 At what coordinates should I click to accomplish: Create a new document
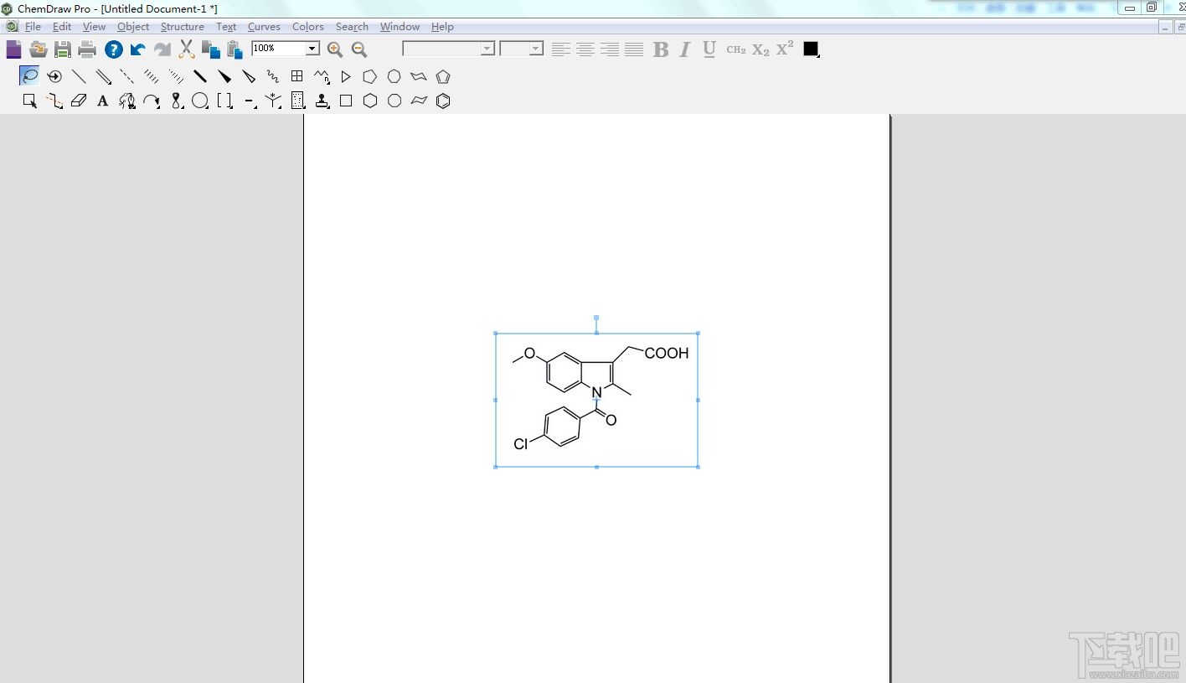14,49
